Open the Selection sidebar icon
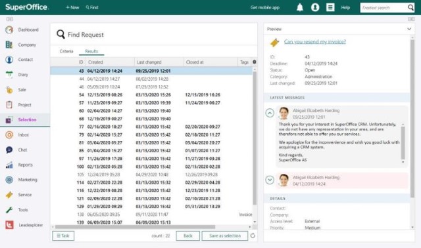421x248 pixels. pyautogui.click(x=9, y=119)
